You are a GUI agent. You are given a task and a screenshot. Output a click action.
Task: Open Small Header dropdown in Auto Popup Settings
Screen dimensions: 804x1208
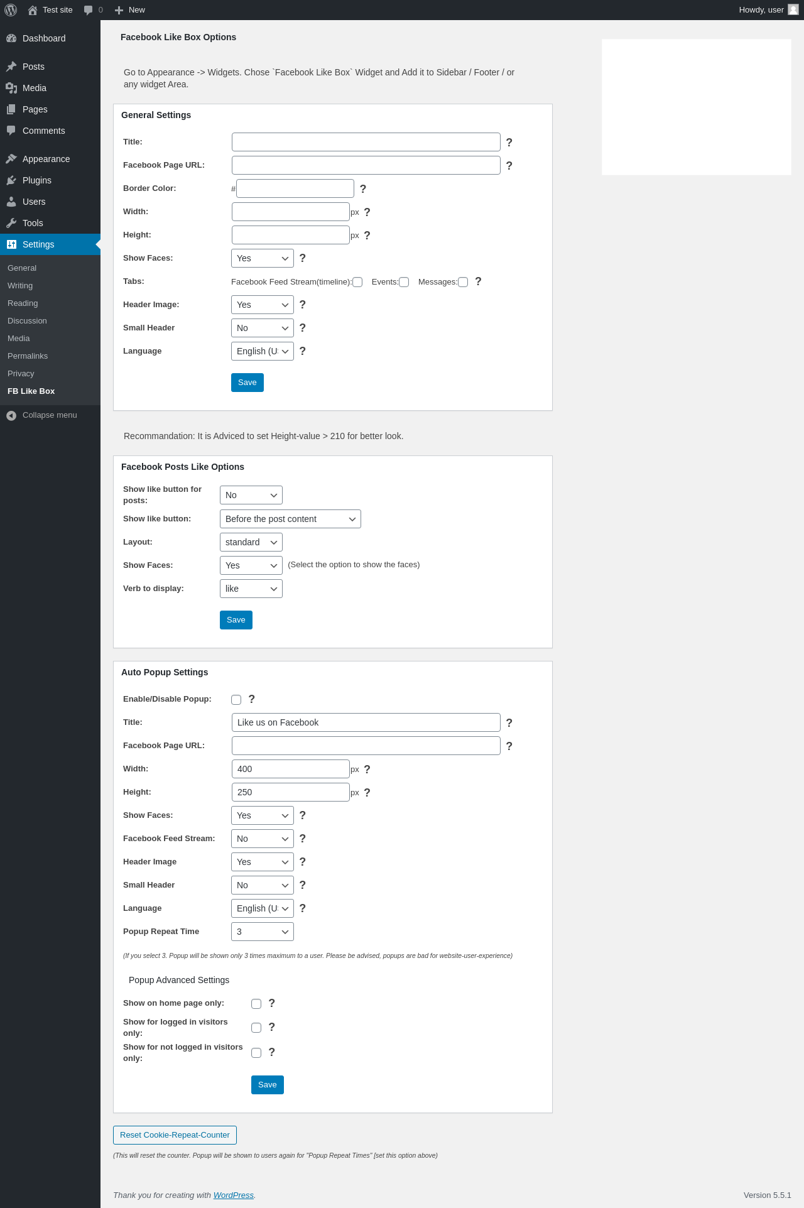[263, 885]
